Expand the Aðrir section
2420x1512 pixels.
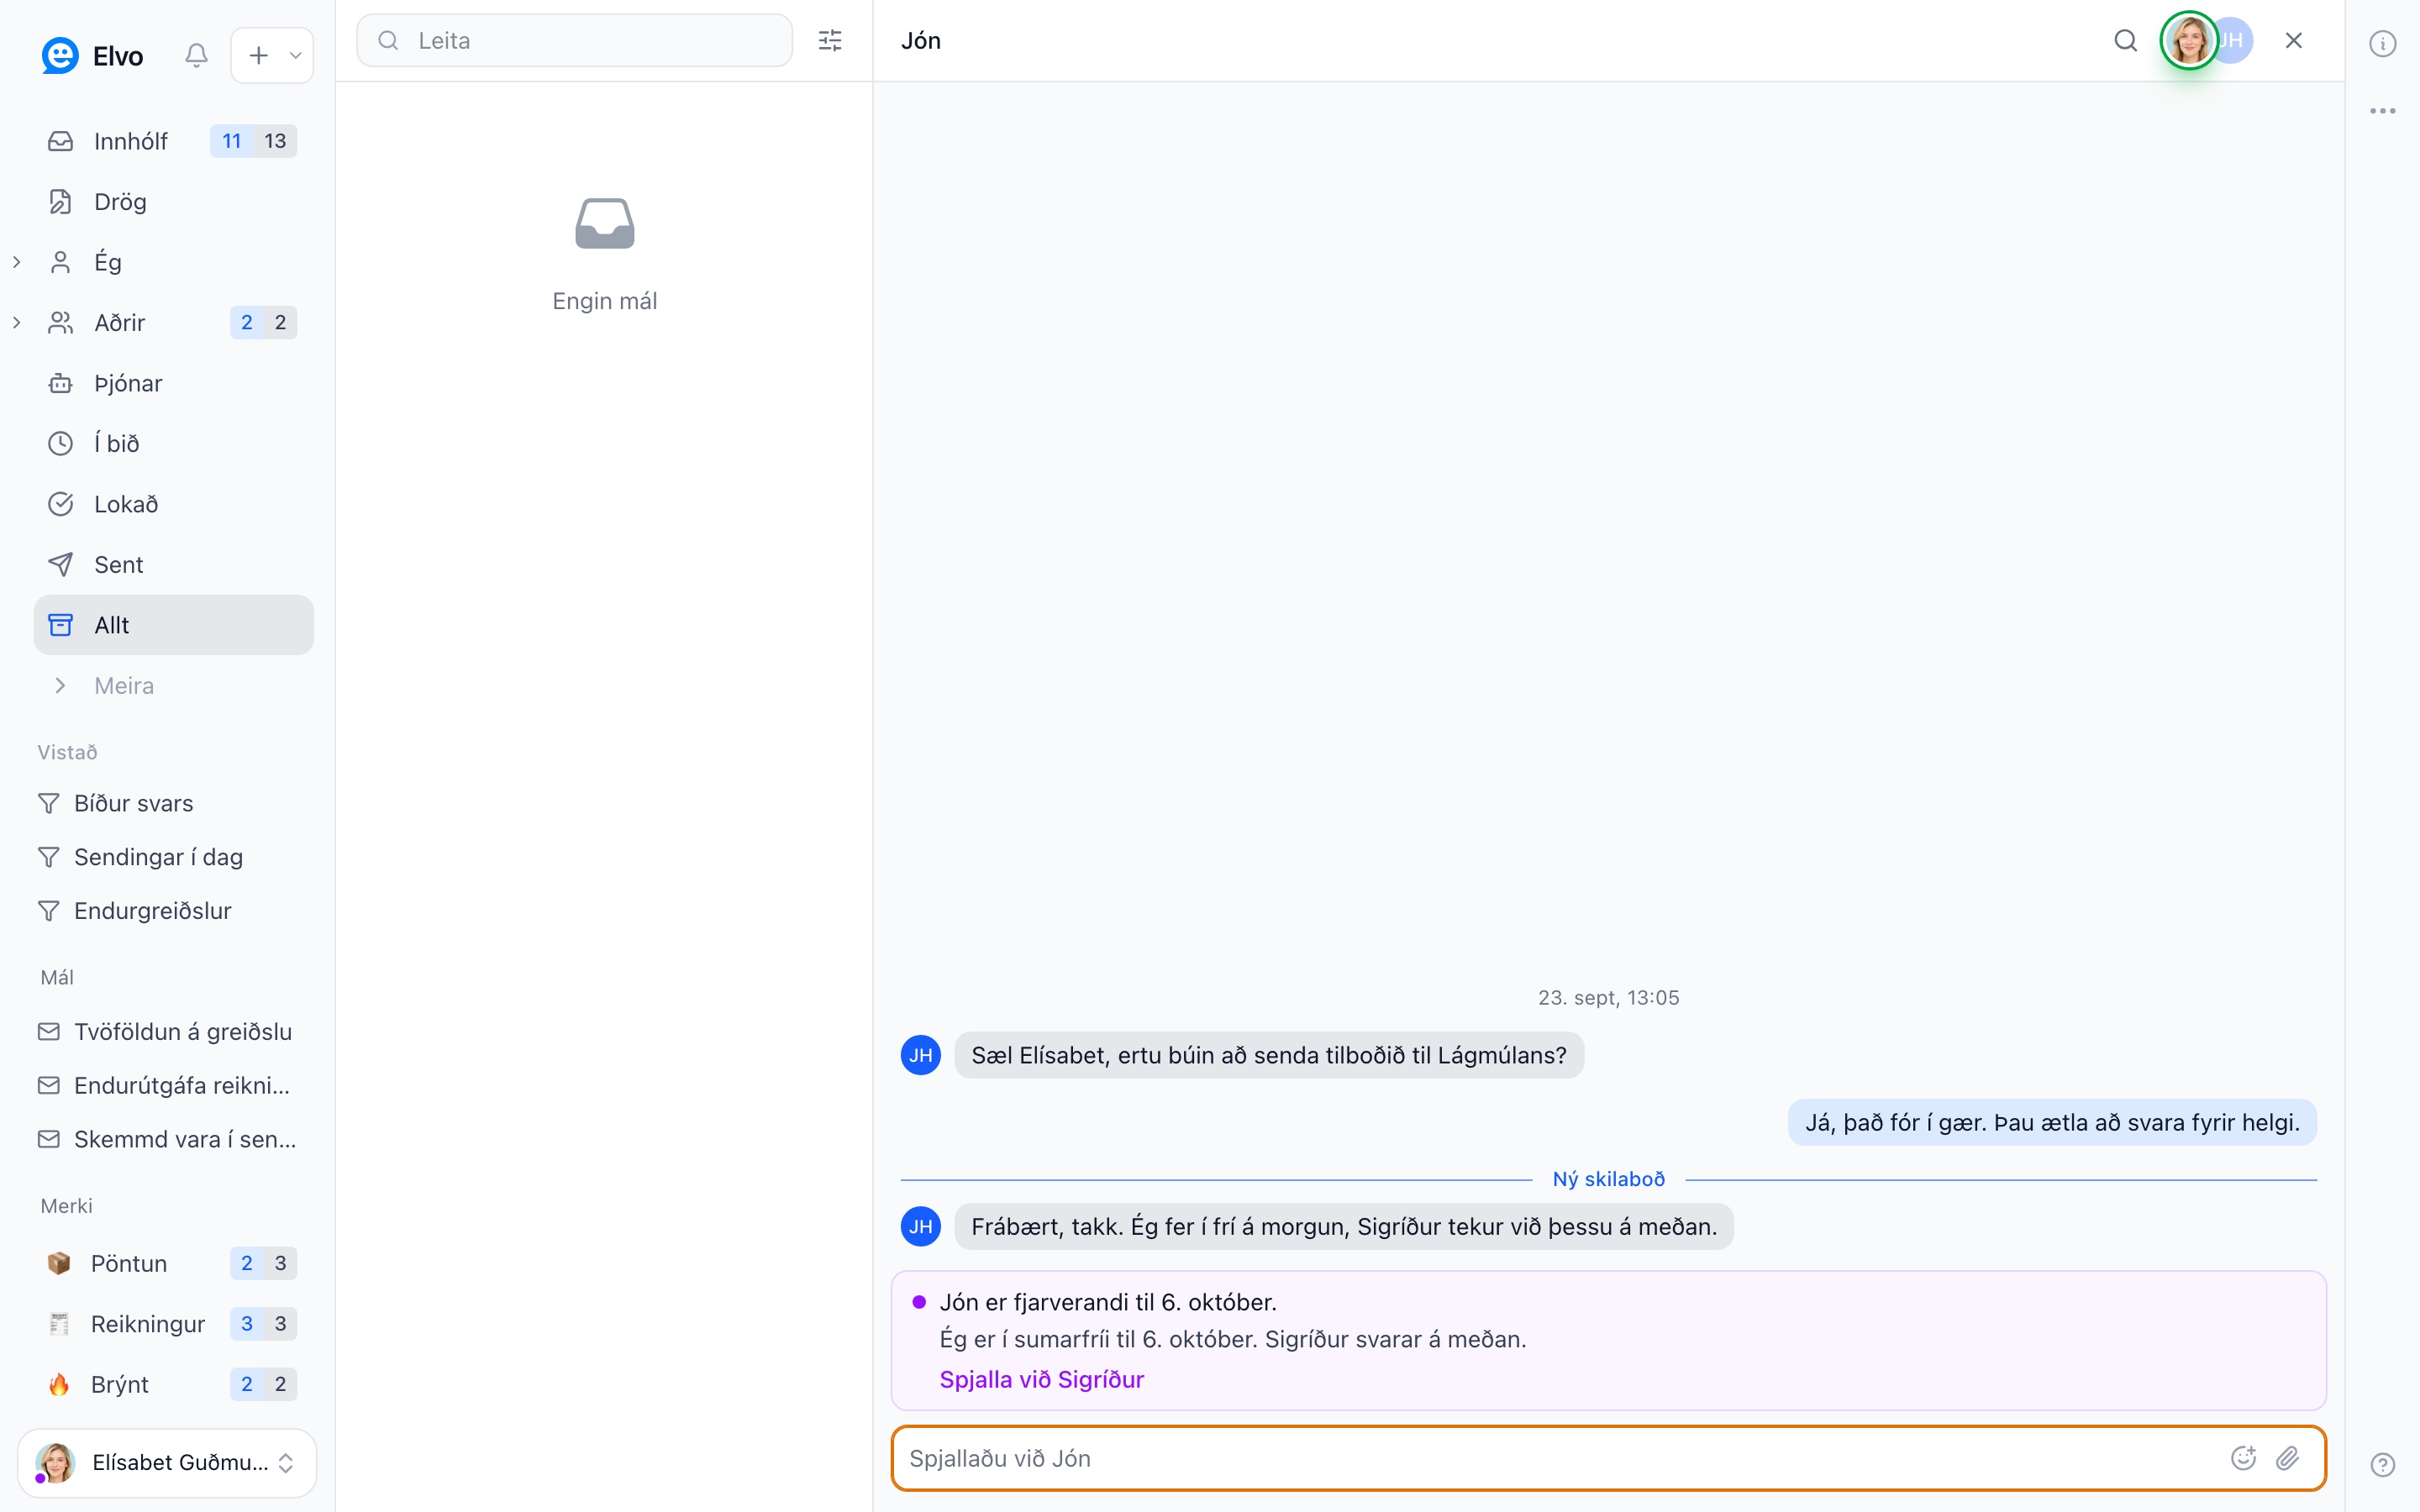pos(17,323)
